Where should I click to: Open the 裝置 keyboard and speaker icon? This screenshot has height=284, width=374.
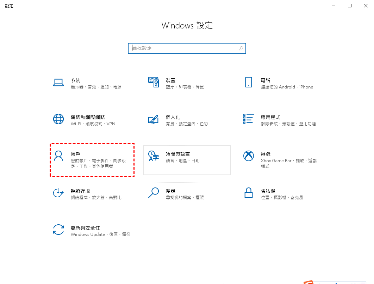tap(154, 82)
